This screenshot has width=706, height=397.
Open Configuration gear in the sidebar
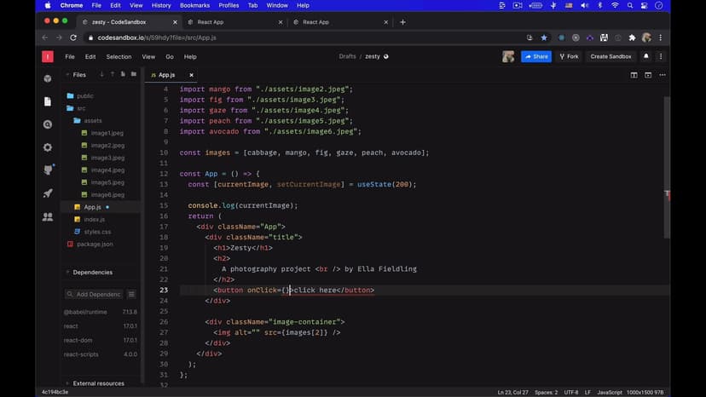pos(48,147)
